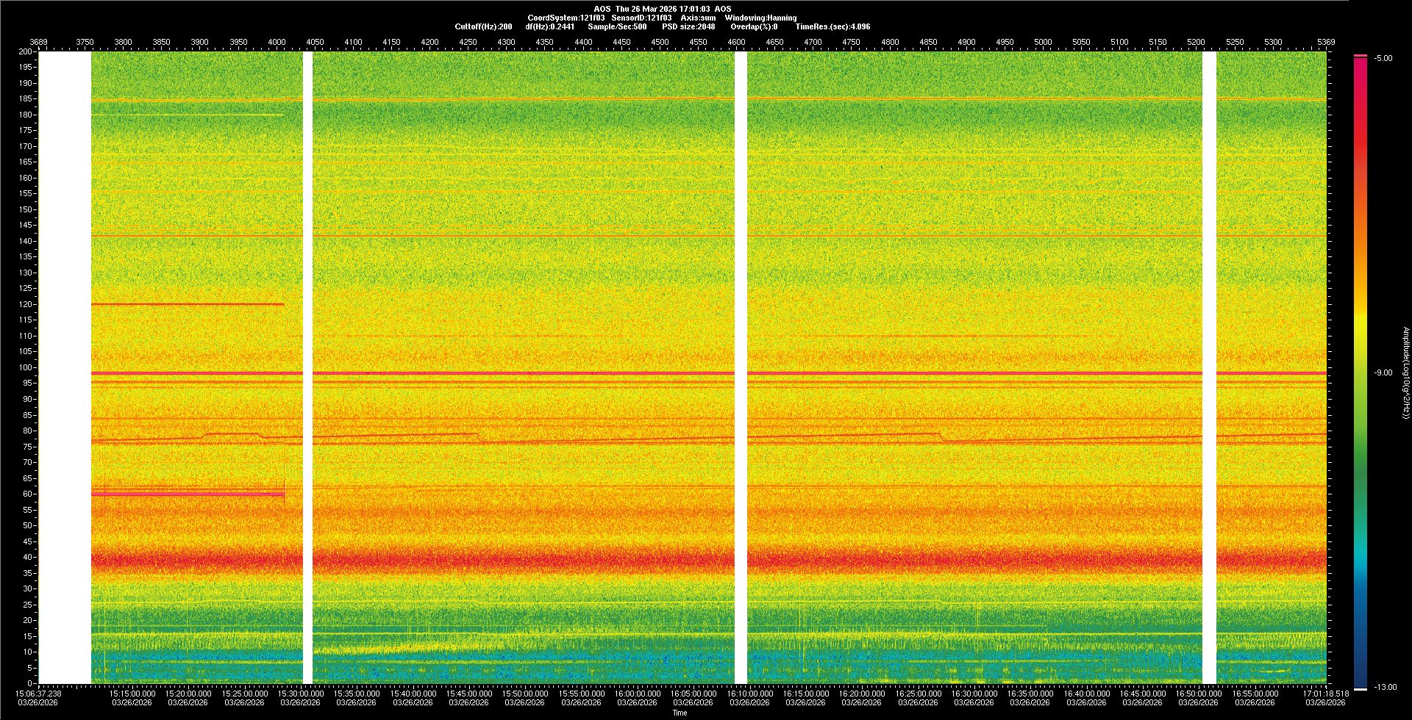Click the SensorID:121f03 header text
This screenshot has height=720, width=1412.
(641, 18)
